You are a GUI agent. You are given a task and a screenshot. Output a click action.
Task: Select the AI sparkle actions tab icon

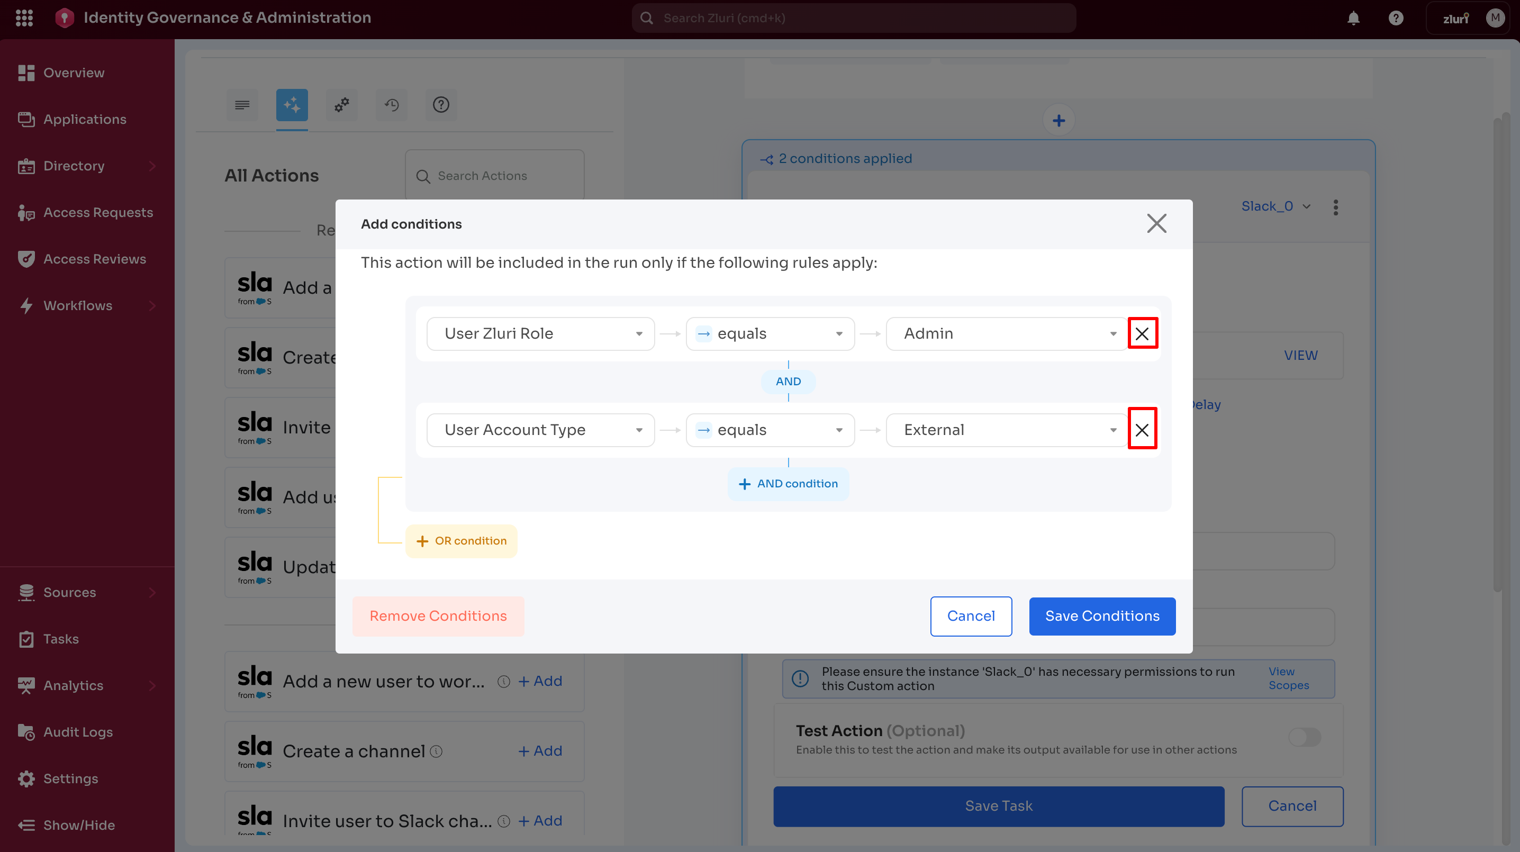coord(292,105)
